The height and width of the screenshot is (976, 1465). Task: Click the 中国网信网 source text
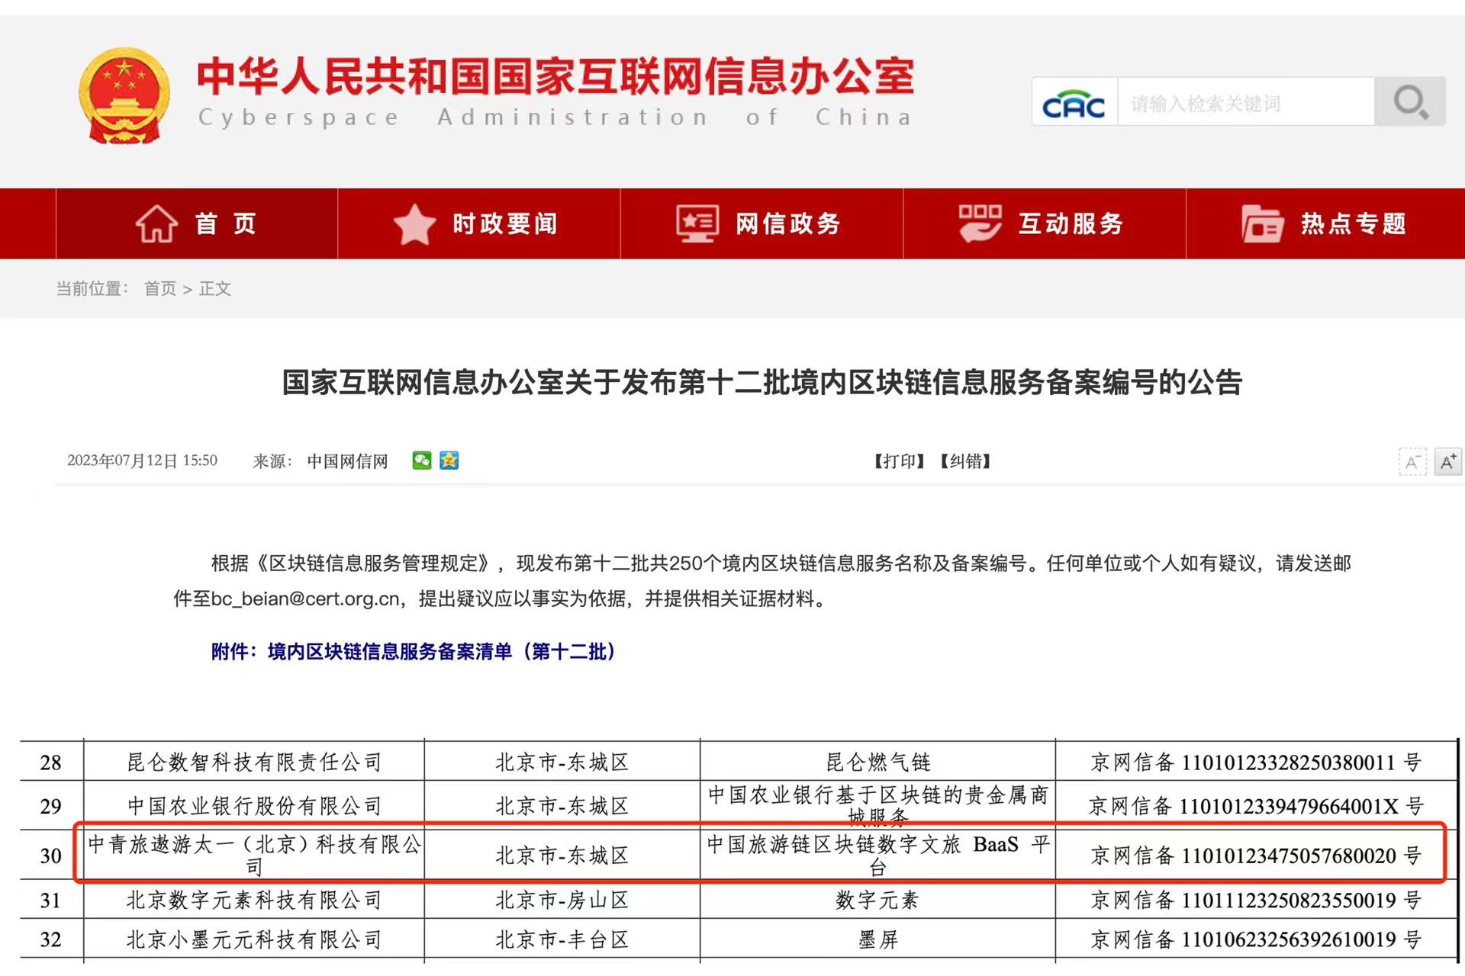[x=348, y=461]
